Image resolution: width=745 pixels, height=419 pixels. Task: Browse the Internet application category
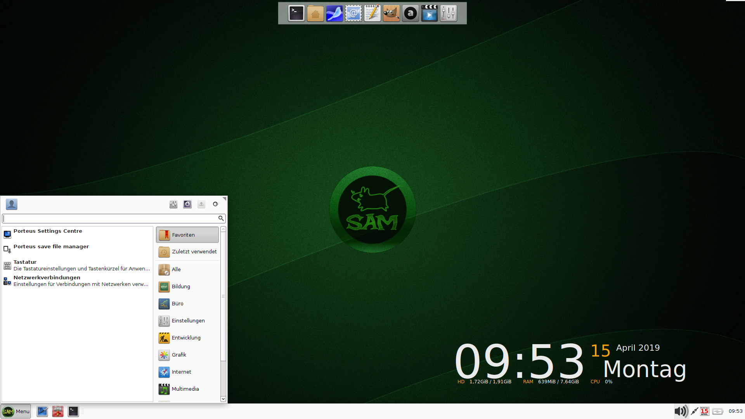pos(187,372)
